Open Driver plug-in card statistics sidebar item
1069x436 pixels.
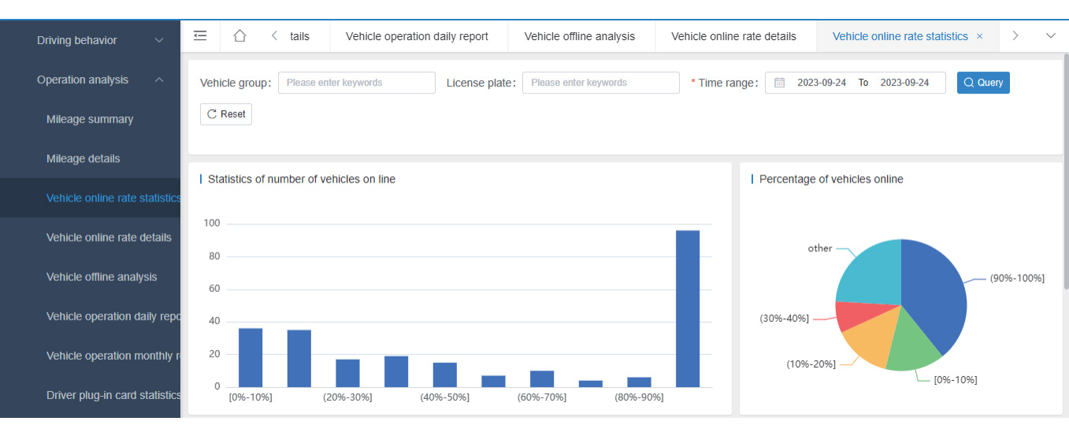click(90, 394)
